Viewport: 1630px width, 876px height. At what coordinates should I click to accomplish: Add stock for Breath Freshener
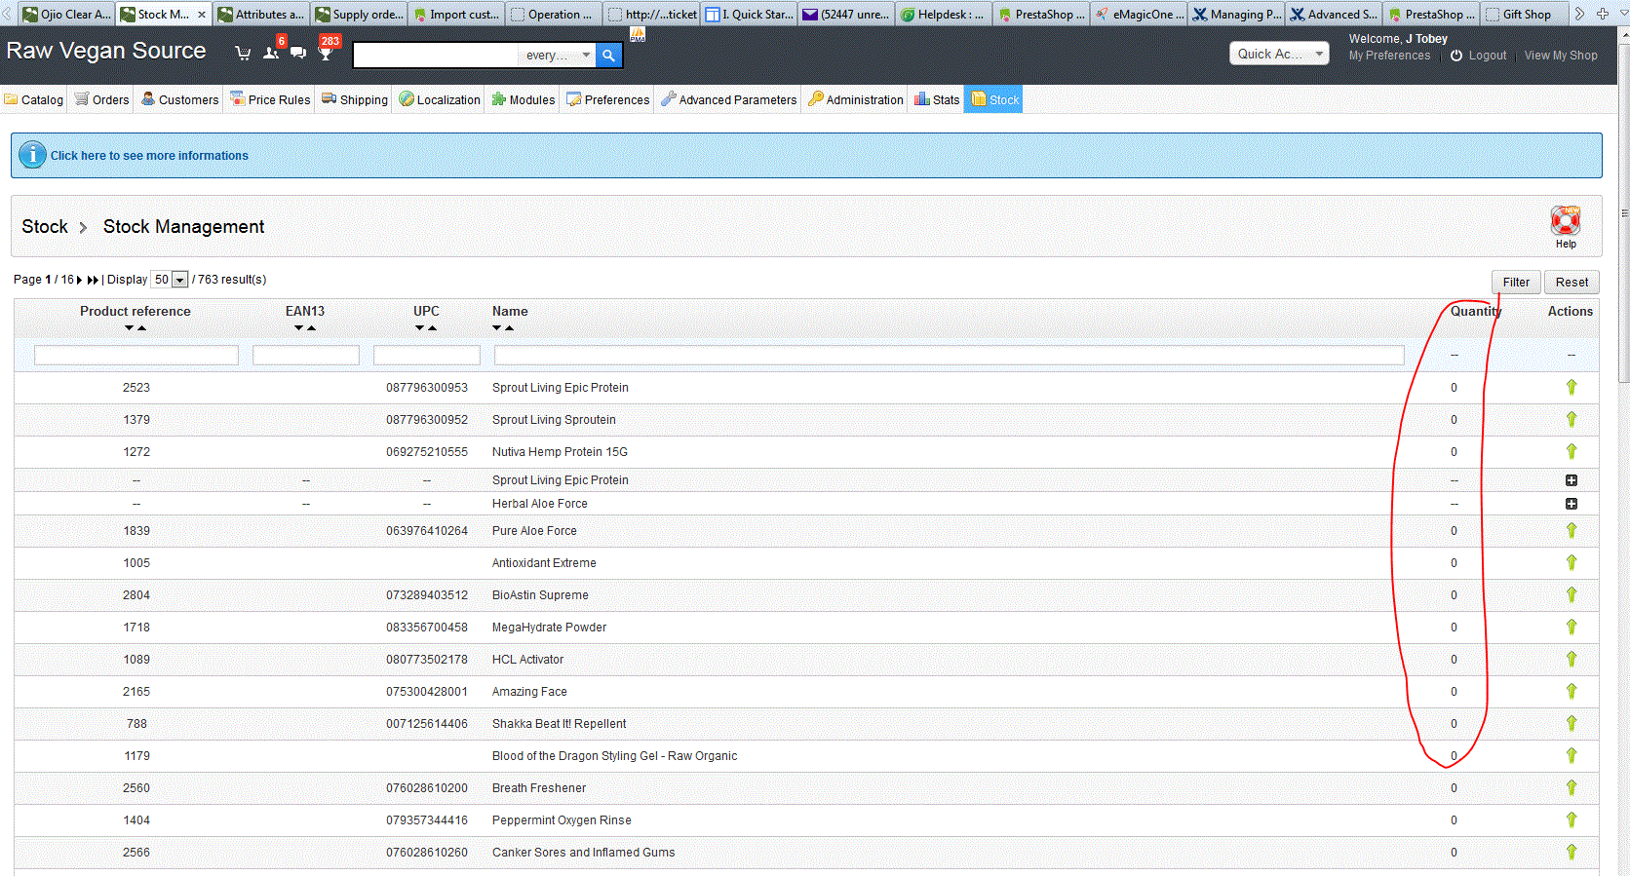[x=1572, y=787]
